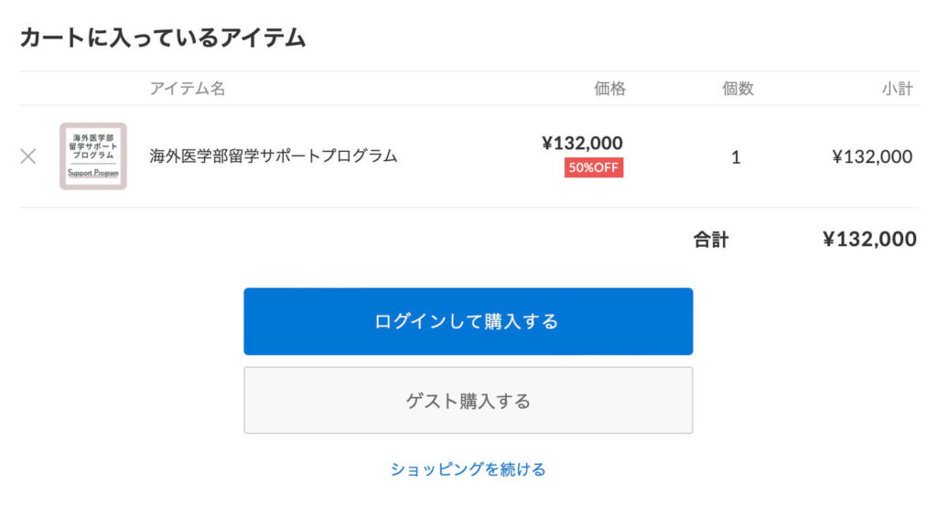Click the gray divider line inside the thumbnail

pos(93,164)
